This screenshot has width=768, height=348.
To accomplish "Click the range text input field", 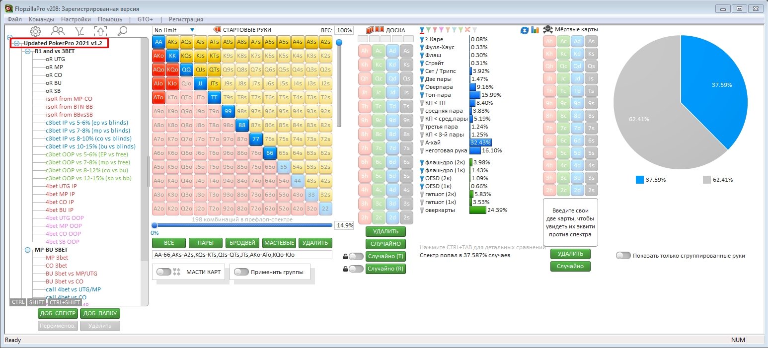I will 242,255.
